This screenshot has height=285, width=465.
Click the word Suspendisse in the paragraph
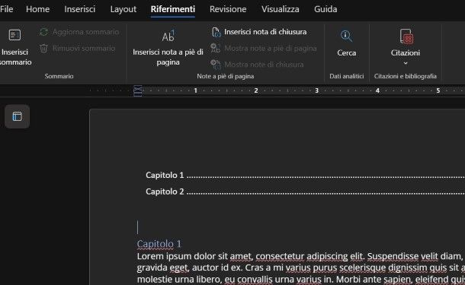(x=393, y=256)
